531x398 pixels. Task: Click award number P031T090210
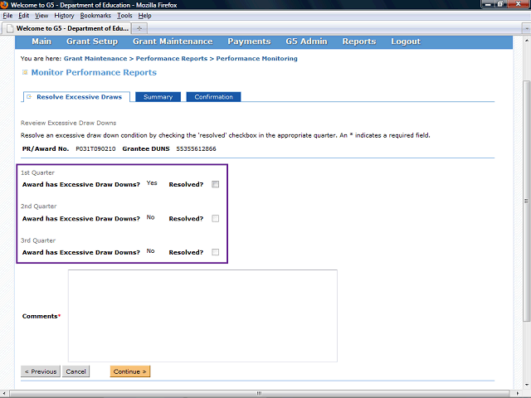[95, 148]
